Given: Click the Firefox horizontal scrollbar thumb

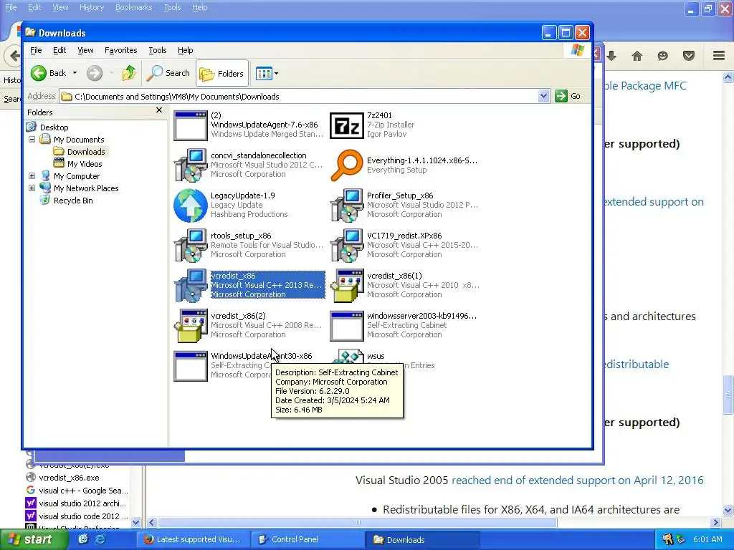Looking at the screenshot, I should (x=358, y=522).
